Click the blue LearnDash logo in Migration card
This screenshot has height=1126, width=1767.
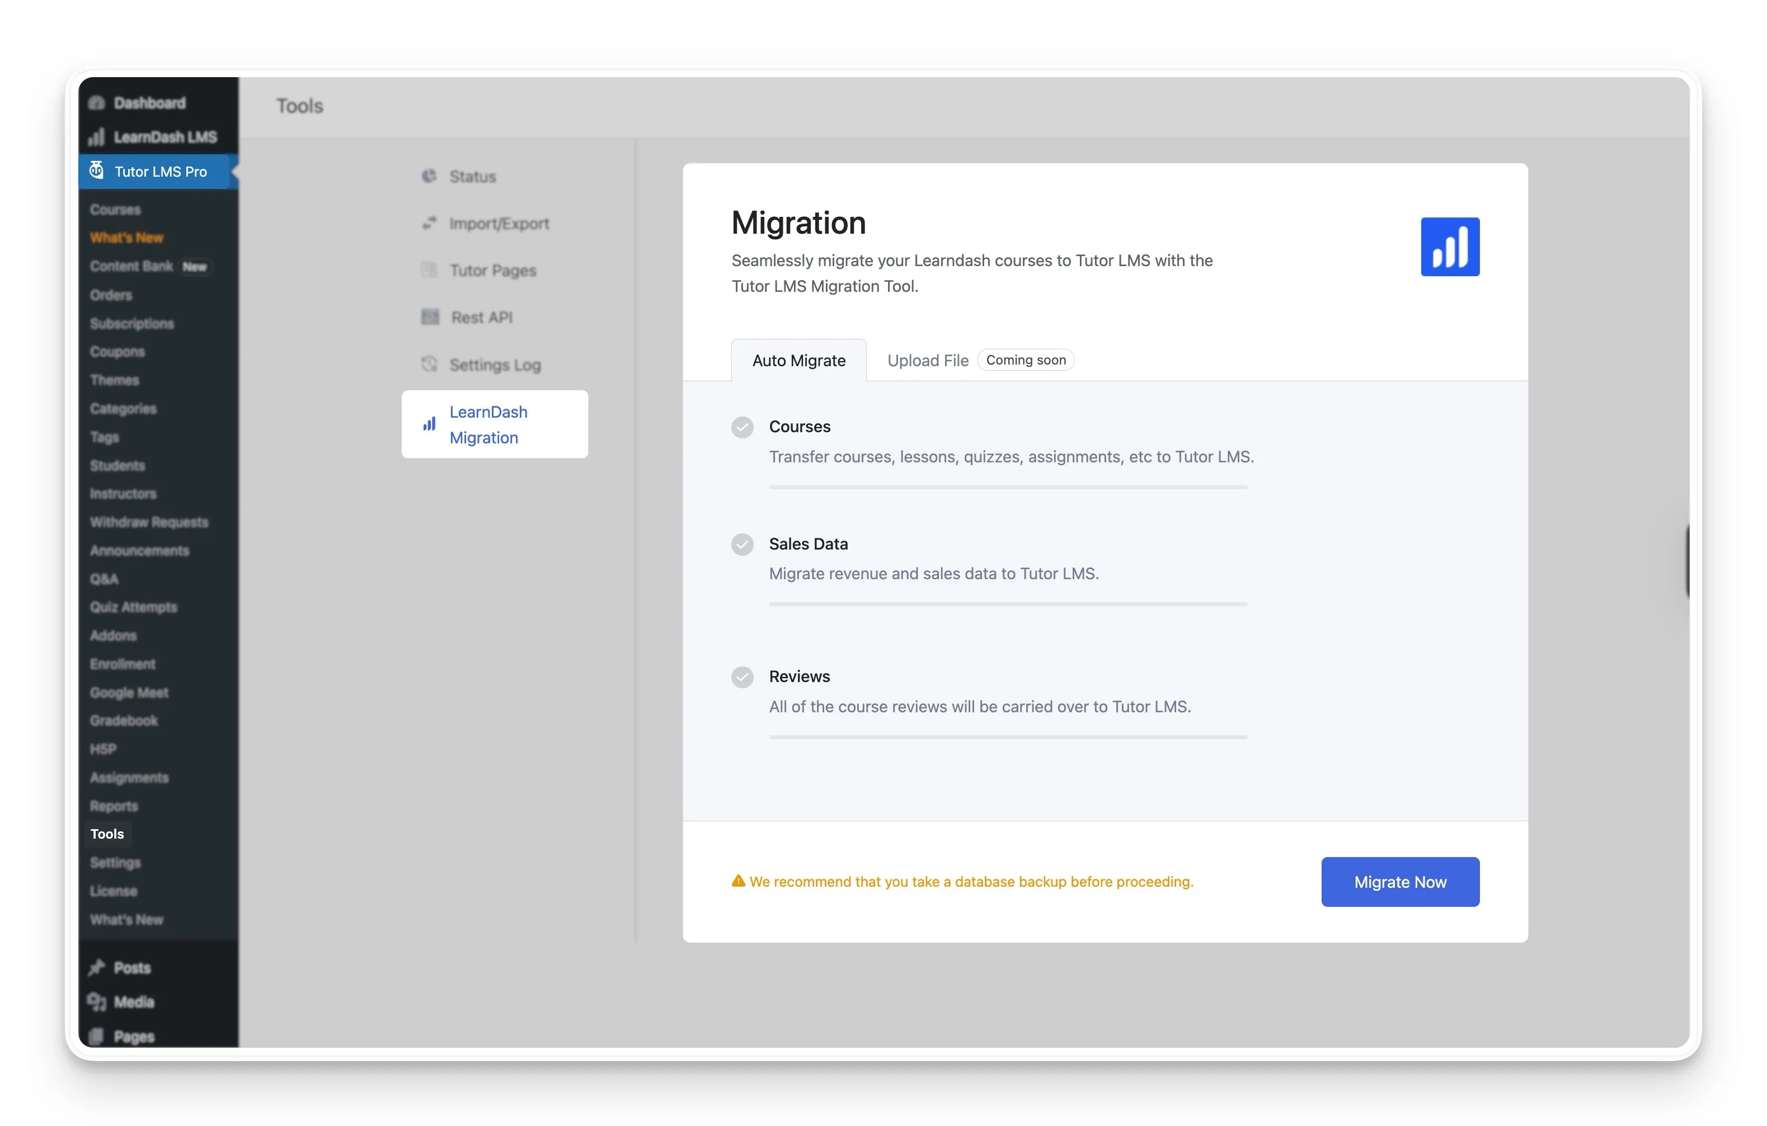point(1450,247)
